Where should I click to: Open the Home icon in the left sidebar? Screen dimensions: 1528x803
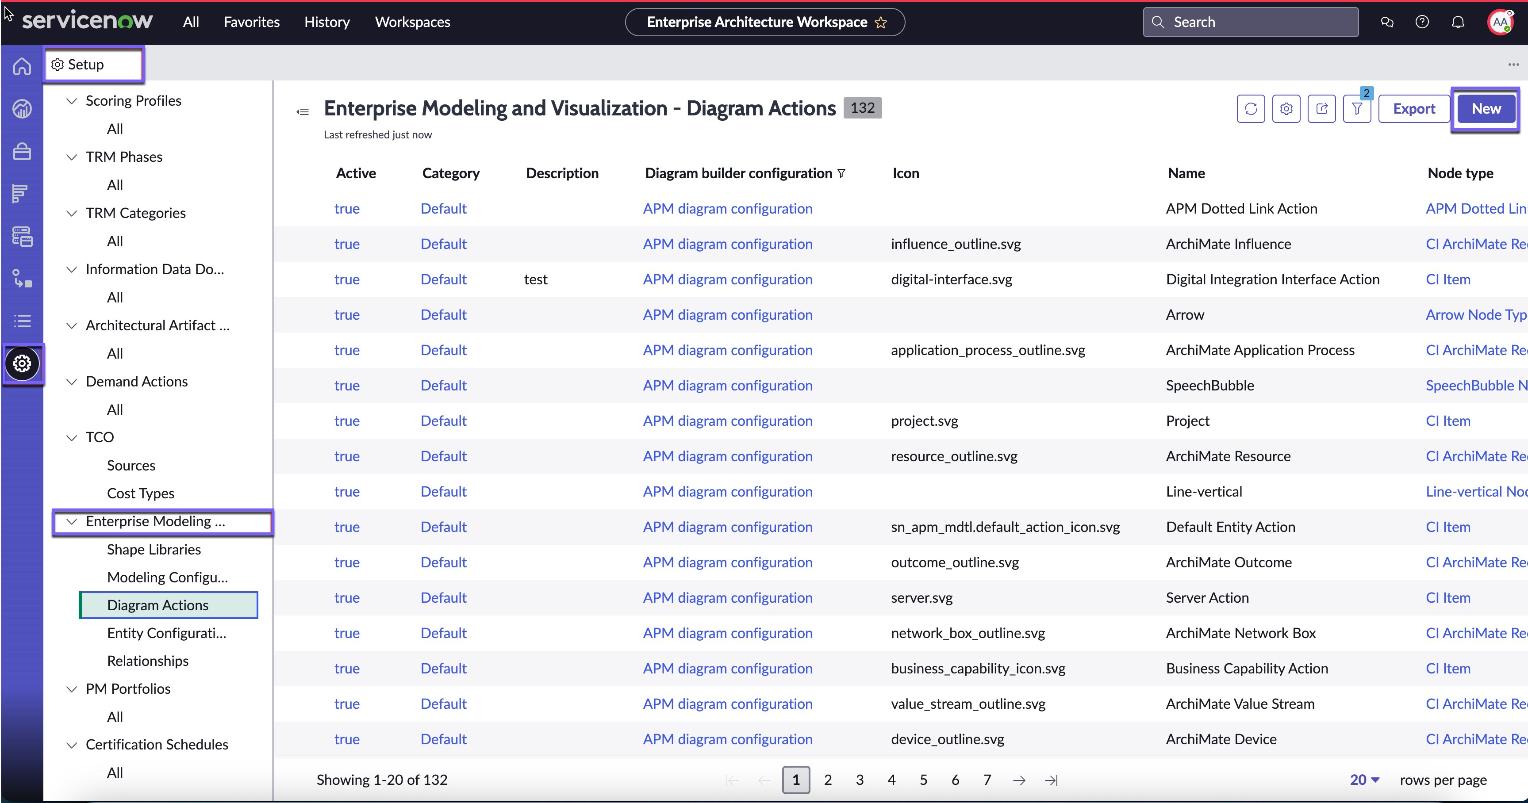point(22,66)
